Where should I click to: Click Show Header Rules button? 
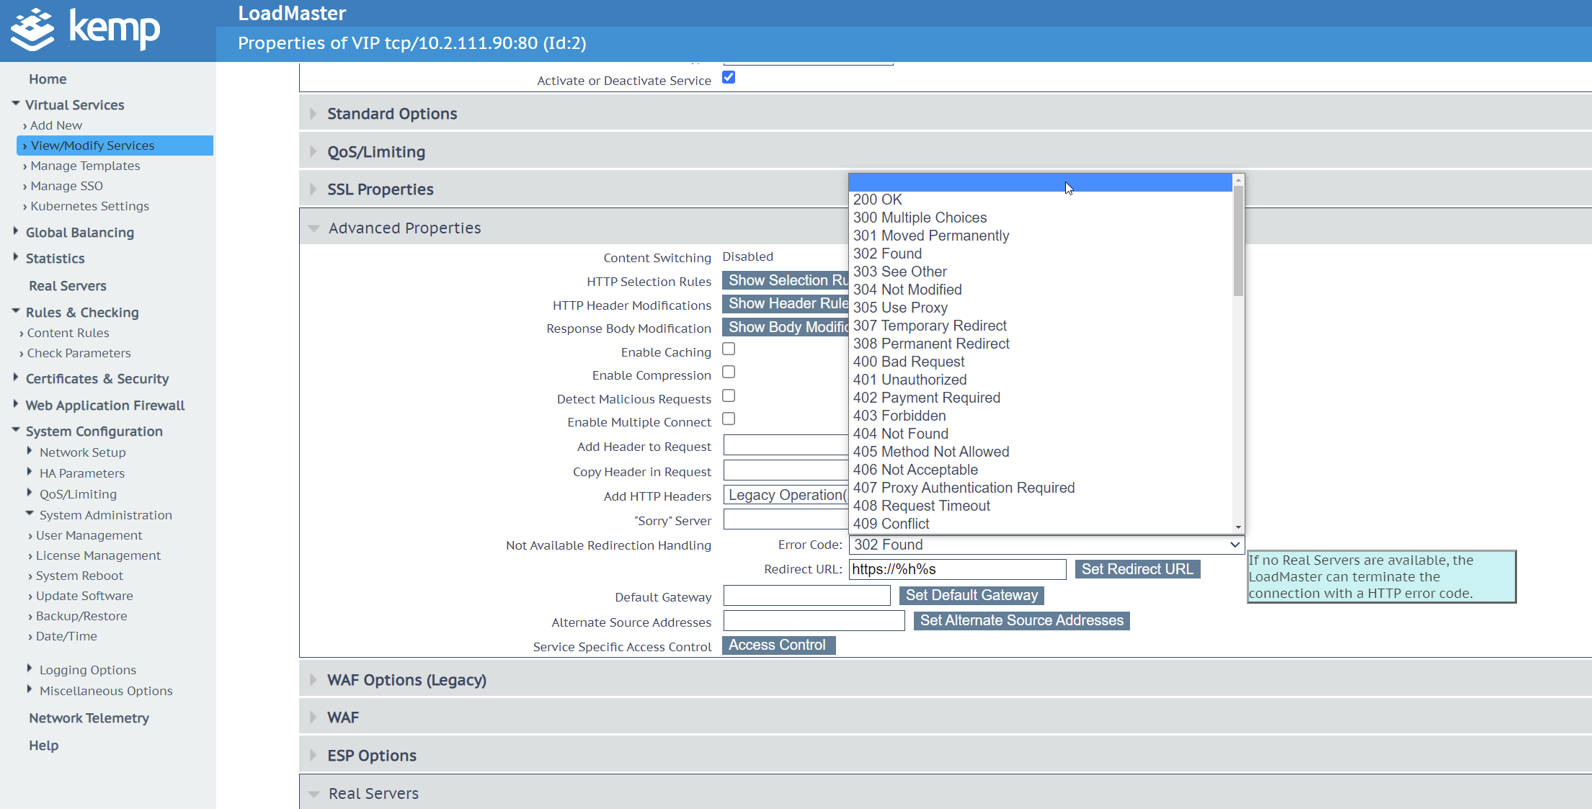[x=786, y=303]
